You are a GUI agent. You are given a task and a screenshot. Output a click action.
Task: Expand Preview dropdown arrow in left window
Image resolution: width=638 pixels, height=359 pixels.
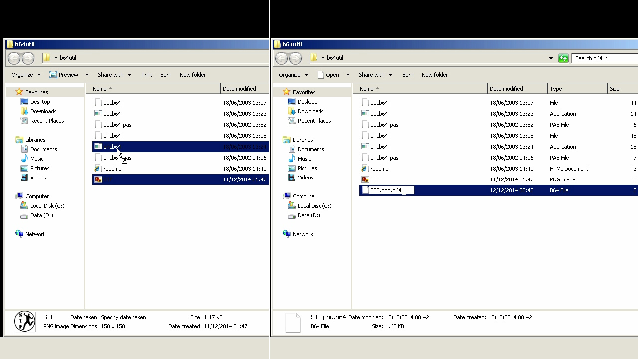coord(87,75)
